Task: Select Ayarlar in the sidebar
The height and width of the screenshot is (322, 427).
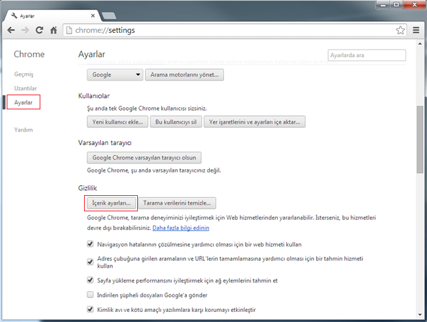Action: tap(24, 103)
